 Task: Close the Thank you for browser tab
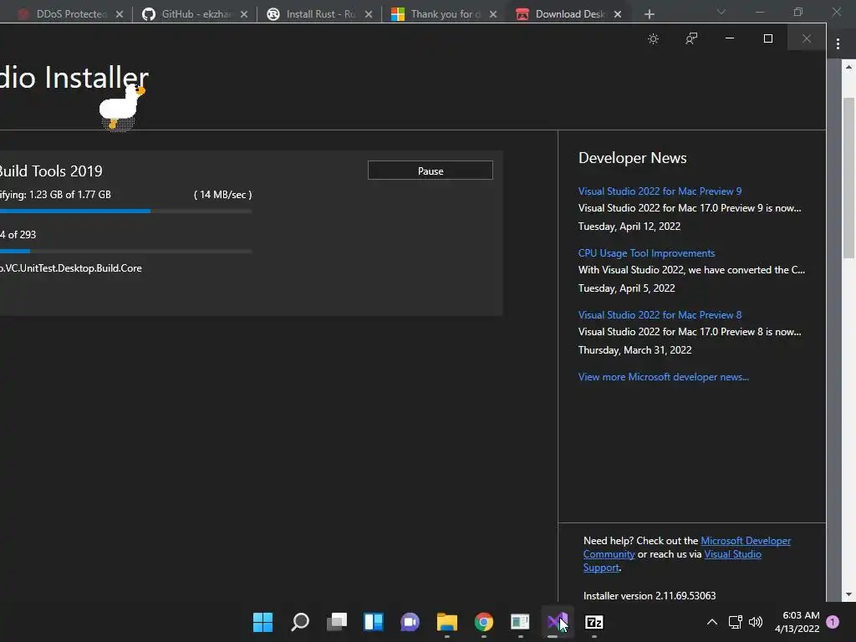pyautogui.click(x=493, y=14)
